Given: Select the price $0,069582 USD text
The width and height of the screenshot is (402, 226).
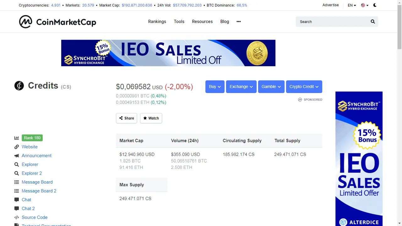Looking at the screenshot, I should [139, 87].
